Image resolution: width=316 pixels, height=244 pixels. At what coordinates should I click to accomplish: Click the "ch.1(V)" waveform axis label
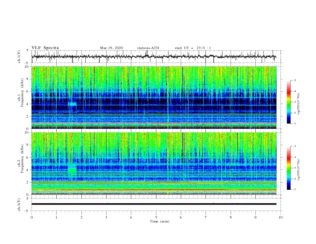coord(19,57)
